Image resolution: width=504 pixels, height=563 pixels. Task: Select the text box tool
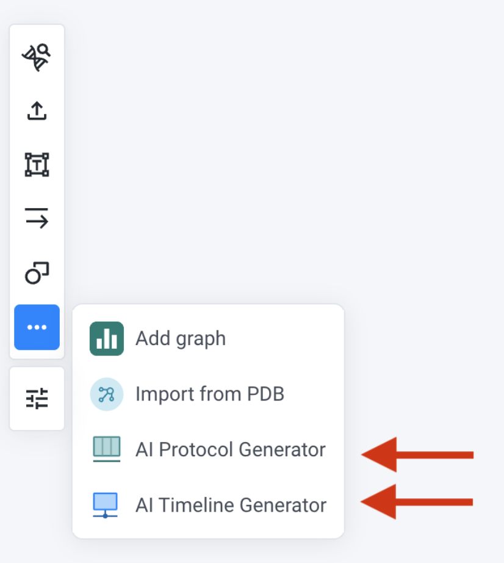click(37, 165)
